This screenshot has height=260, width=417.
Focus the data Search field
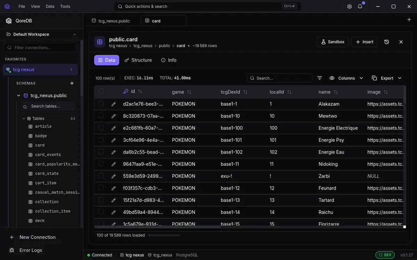280,78
